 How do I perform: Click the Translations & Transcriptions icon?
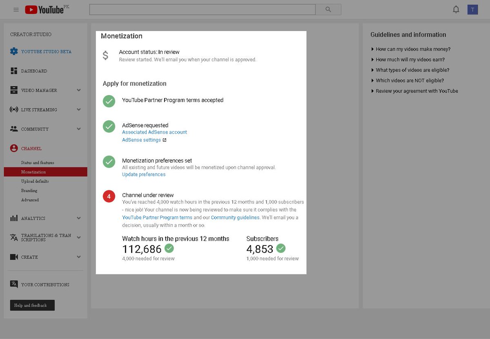point(14,237)
